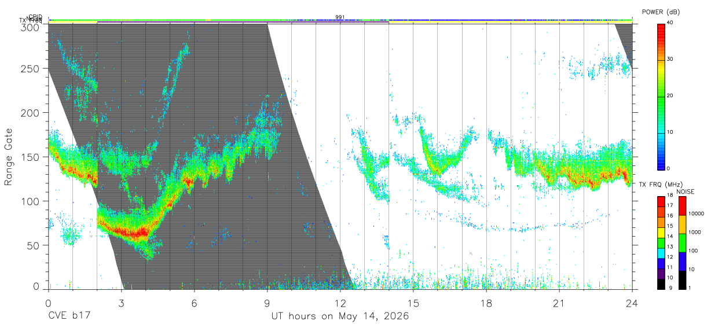Select the 50 tick on Range Gate axis
This screenshot has width=711, height=328.
point(32,245)
